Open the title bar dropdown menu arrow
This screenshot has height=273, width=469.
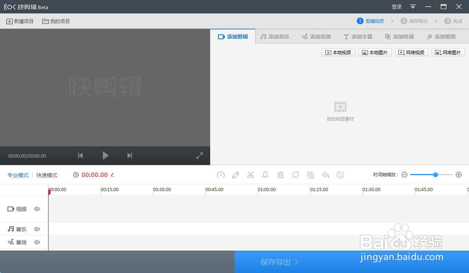coord(413,7)
